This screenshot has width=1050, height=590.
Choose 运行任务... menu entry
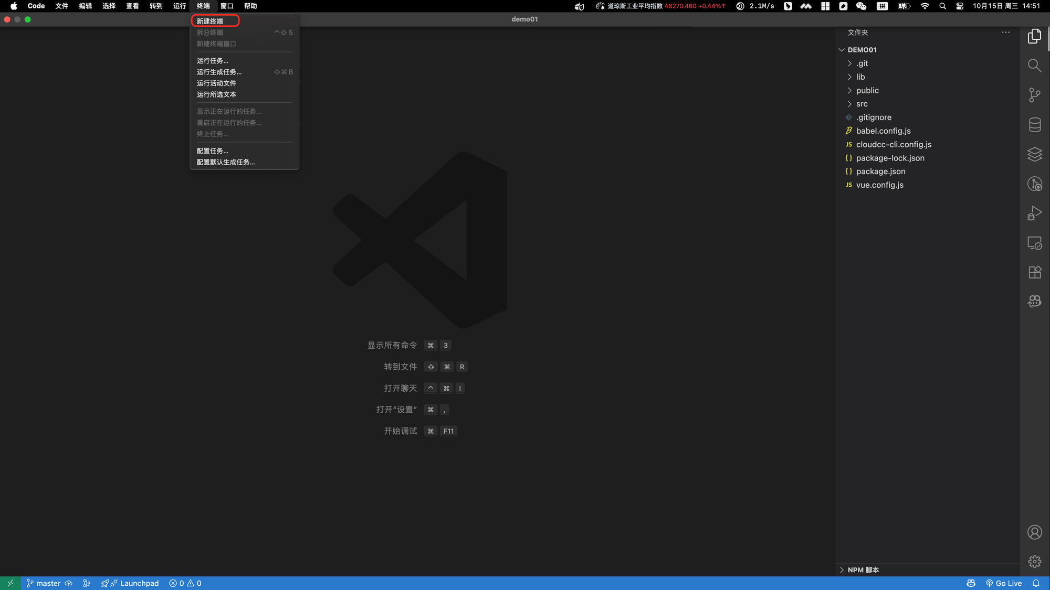pyautogui.click(x=212, y=61)
